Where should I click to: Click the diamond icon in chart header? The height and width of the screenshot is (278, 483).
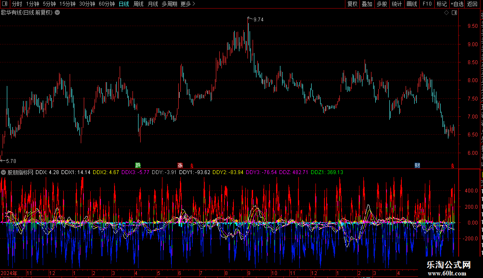pyautogui.click(x=446, y=13)
